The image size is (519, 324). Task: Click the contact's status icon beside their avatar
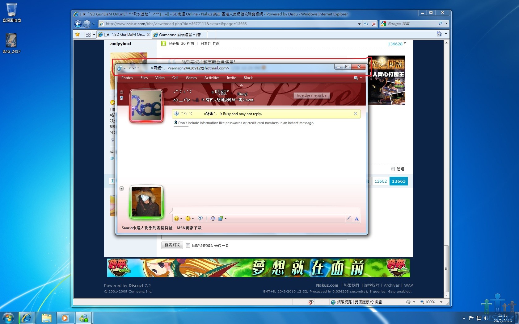(121, 98)
